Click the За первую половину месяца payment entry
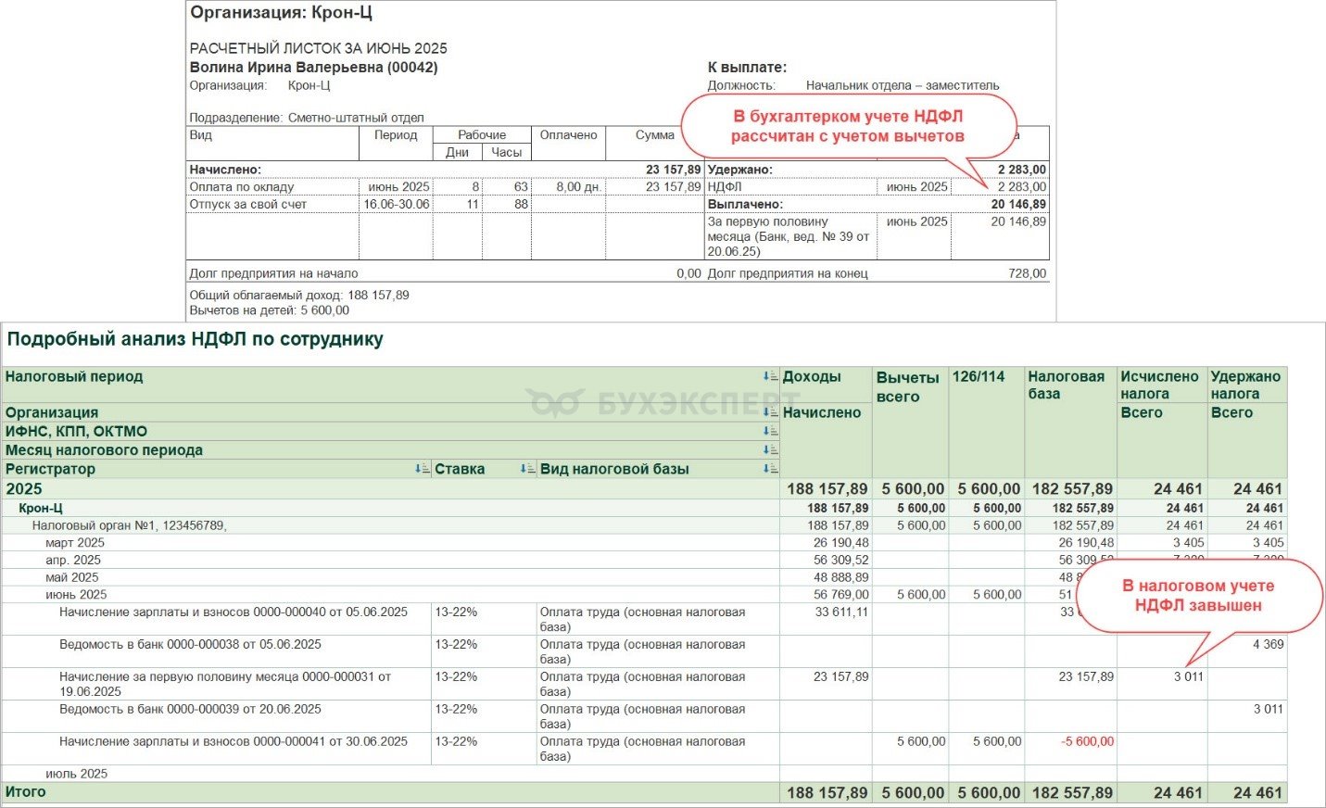1326x808 pixels. [789, 236]
